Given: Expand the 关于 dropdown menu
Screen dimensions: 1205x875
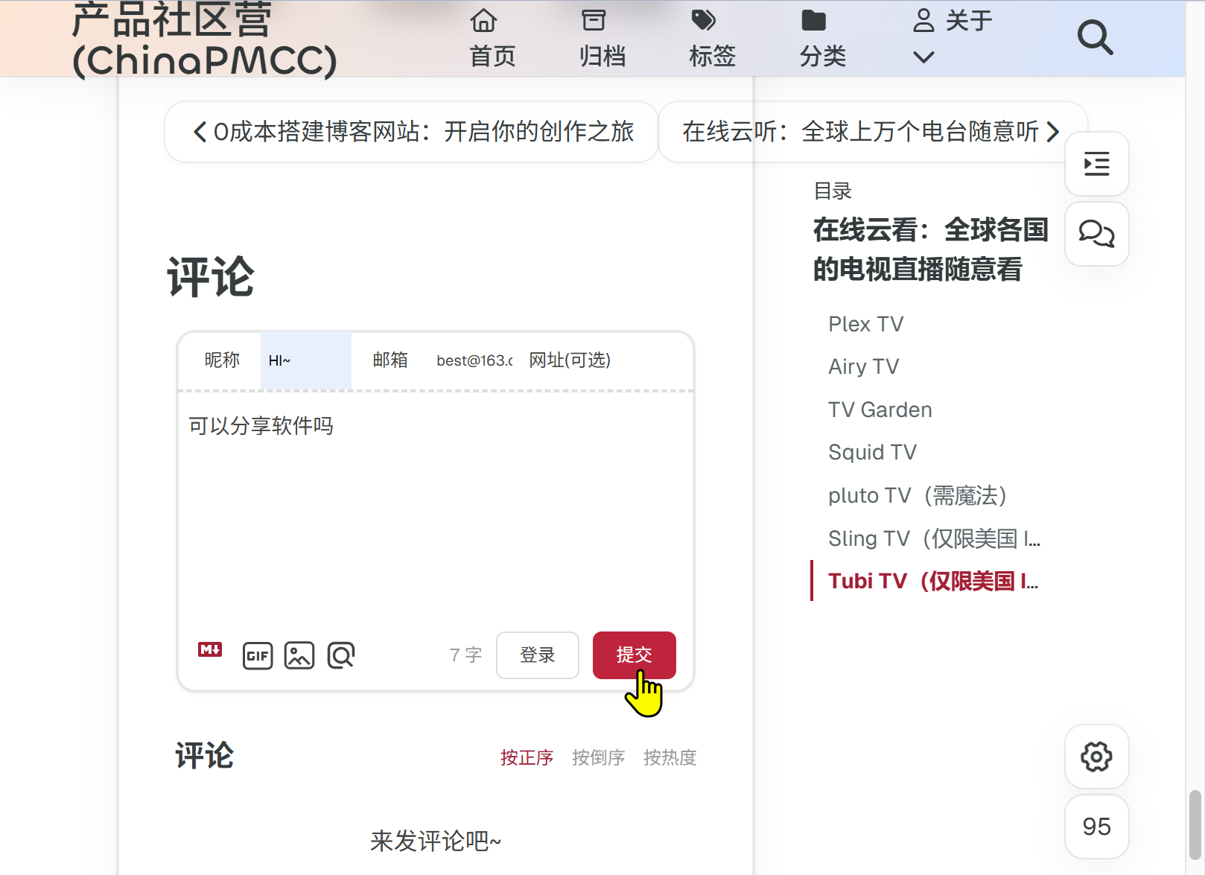Looking at the screenshot, I should [x=952, y=37].
